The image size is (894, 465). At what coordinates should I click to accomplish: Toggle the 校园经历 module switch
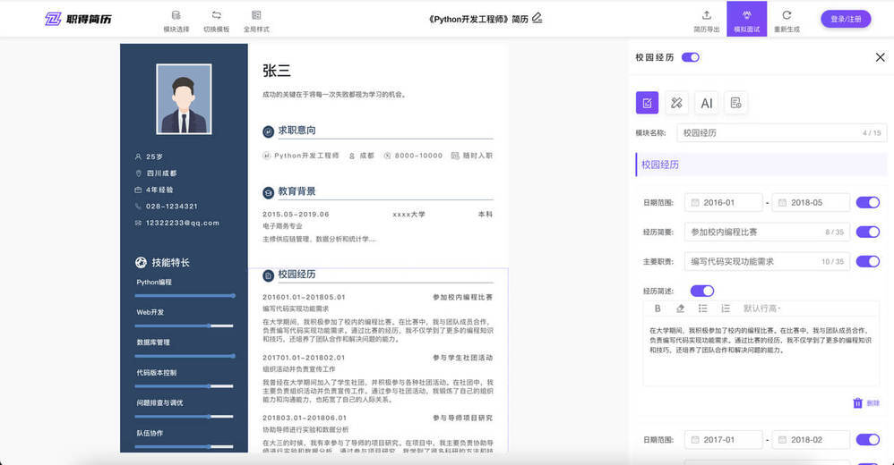(691, 57)
